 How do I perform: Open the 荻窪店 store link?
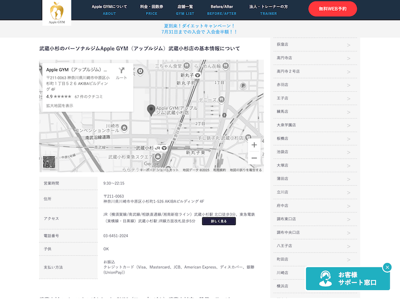tap(315, 44)
